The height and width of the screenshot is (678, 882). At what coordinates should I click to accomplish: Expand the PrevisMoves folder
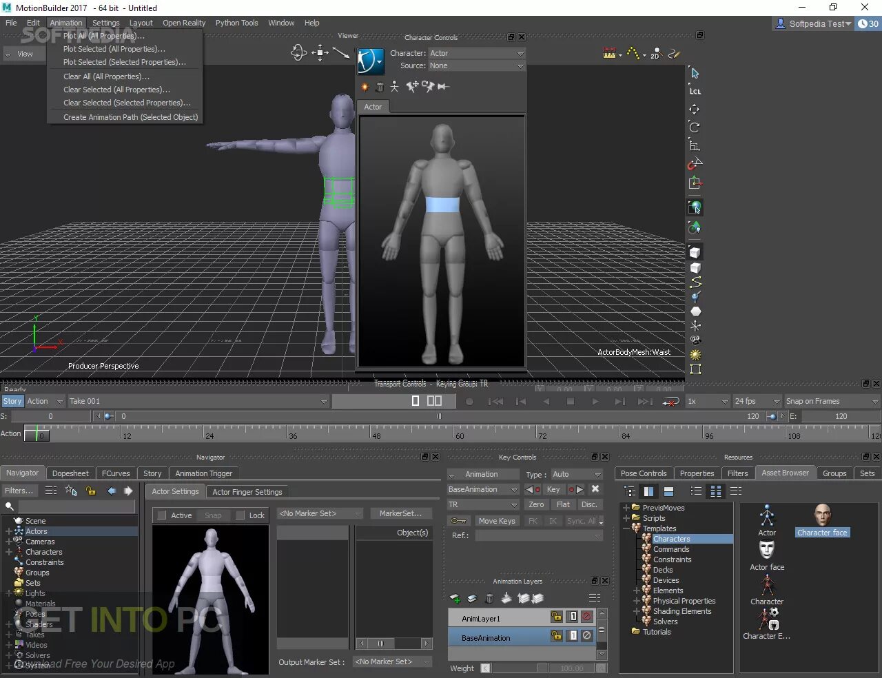[x=626, y=508]
